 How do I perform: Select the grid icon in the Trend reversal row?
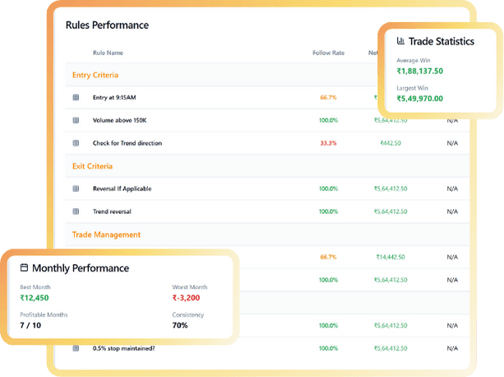pyautogui.click(x=76, y=212)
